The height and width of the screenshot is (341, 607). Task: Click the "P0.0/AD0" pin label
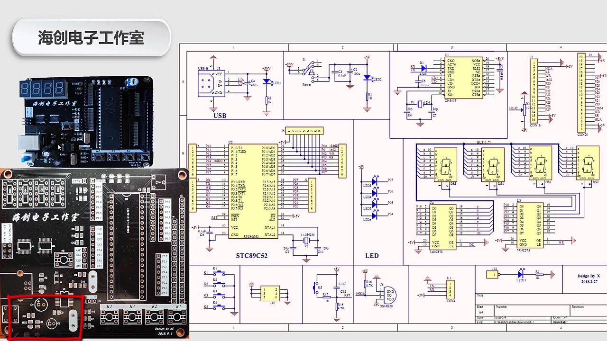268,148
